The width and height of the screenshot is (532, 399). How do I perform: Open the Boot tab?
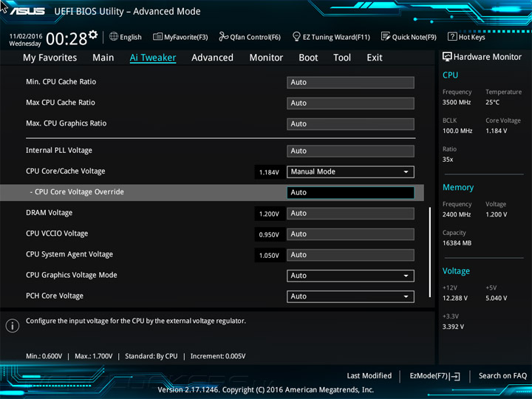tap(308, 58)
